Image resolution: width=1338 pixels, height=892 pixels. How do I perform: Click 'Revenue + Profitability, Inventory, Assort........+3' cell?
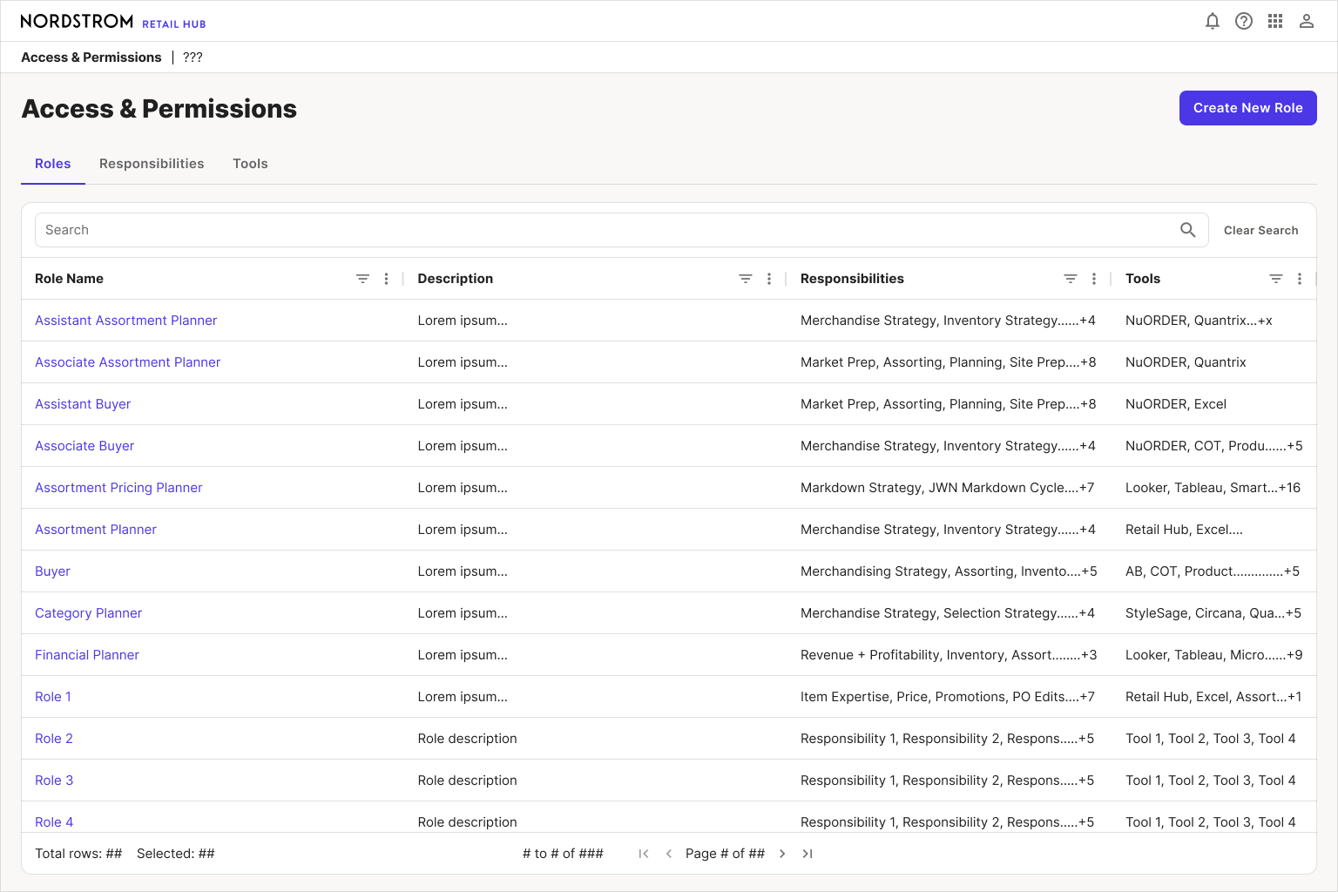[x=949, y=655]
